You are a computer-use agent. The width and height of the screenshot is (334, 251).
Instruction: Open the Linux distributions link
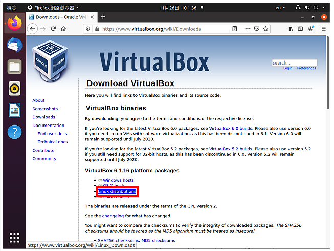tap(117, 191)
